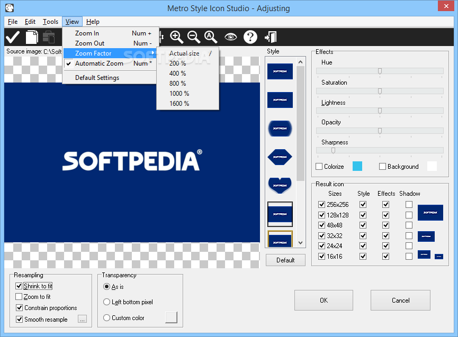Click the OK button
Screen dimensions: 458x337
point(324,300)
